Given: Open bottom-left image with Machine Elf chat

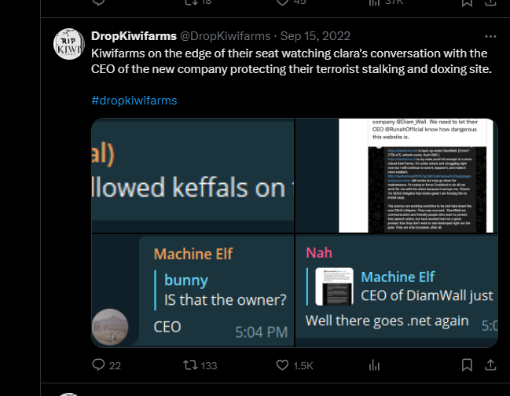Looking at the screenshot, I should click(193, 291).
